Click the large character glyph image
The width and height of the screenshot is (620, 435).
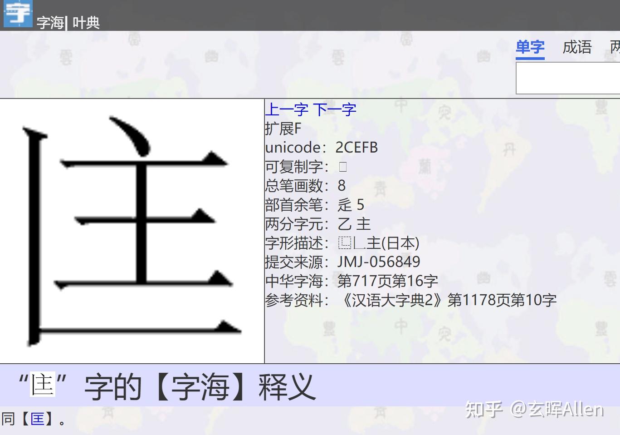click(132, 231)
